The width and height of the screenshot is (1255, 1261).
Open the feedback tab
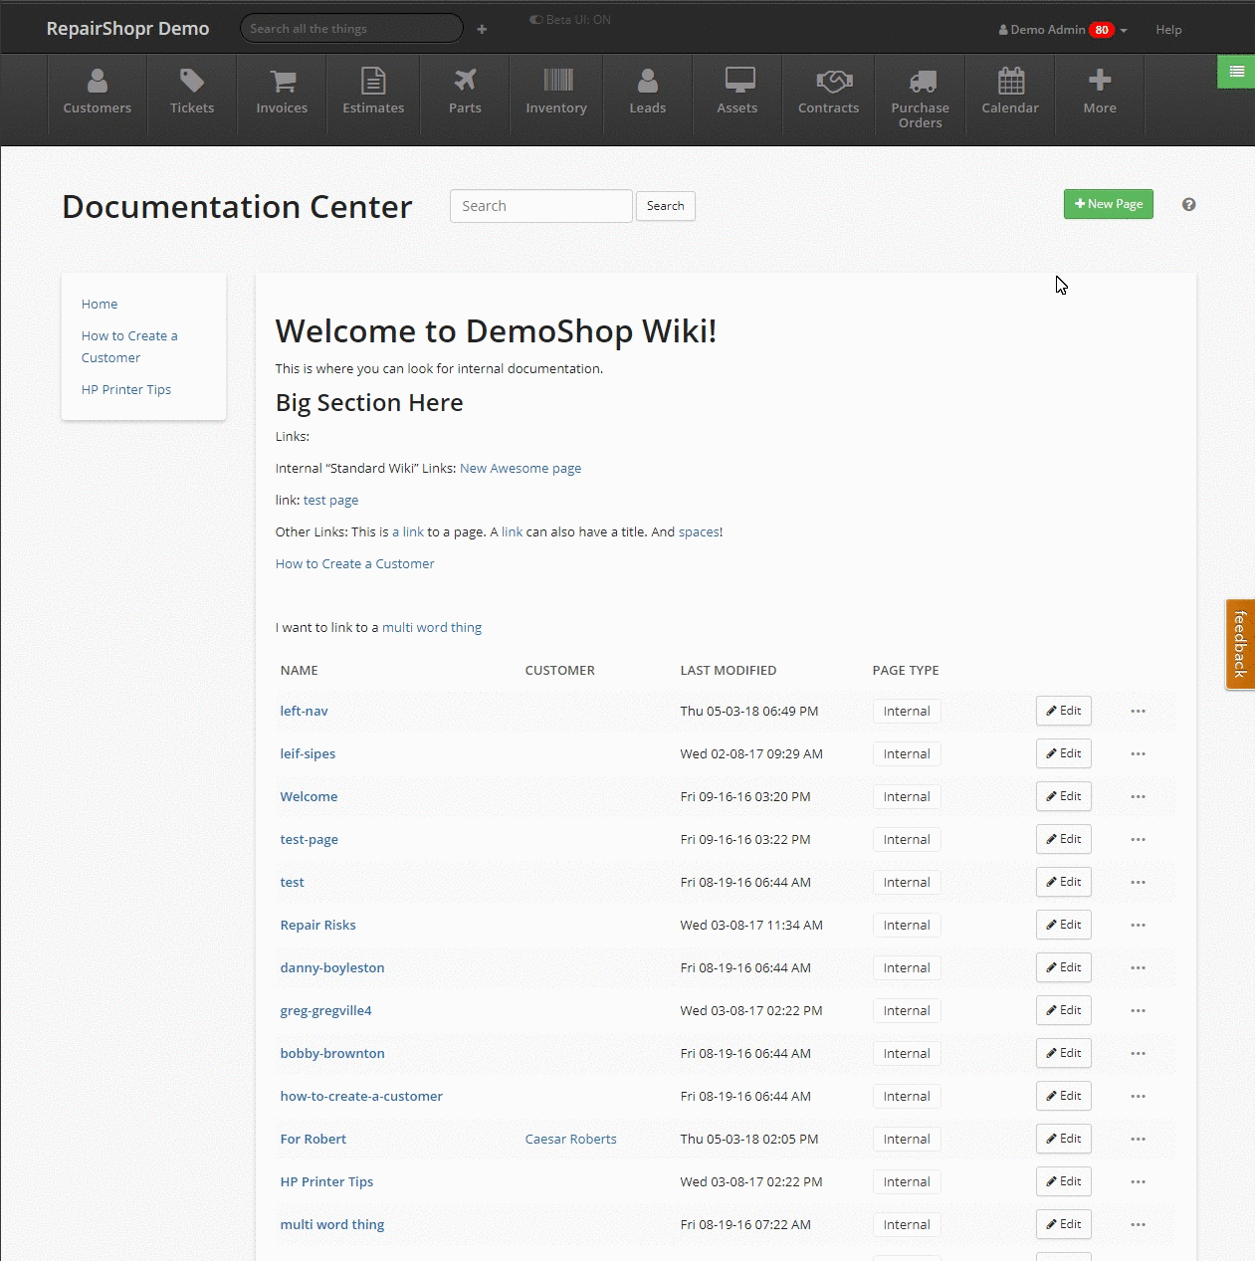(1240, 644)
